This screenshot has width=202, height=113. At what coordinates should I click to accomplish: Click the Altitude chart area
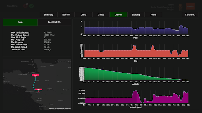[136, 74]
